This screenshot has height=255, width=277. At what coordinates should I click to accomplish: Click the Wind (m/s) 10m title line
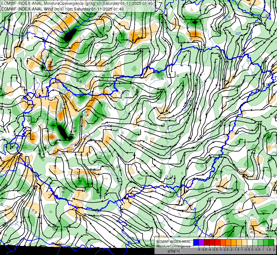point(62,9)
